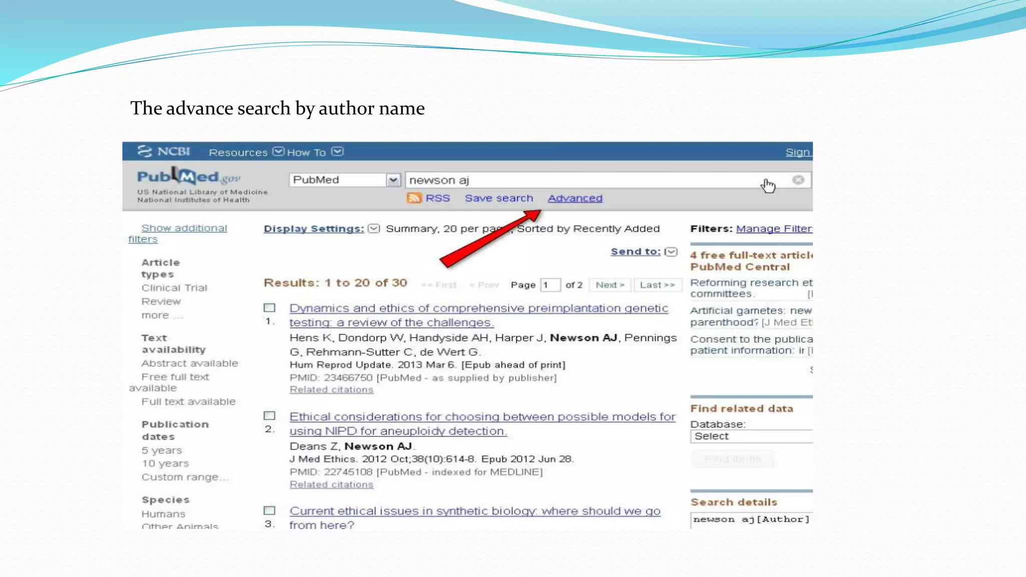Filter by Clinical Trial article type
This screenshot has width=1026, height=577.
tap(174, 287)
